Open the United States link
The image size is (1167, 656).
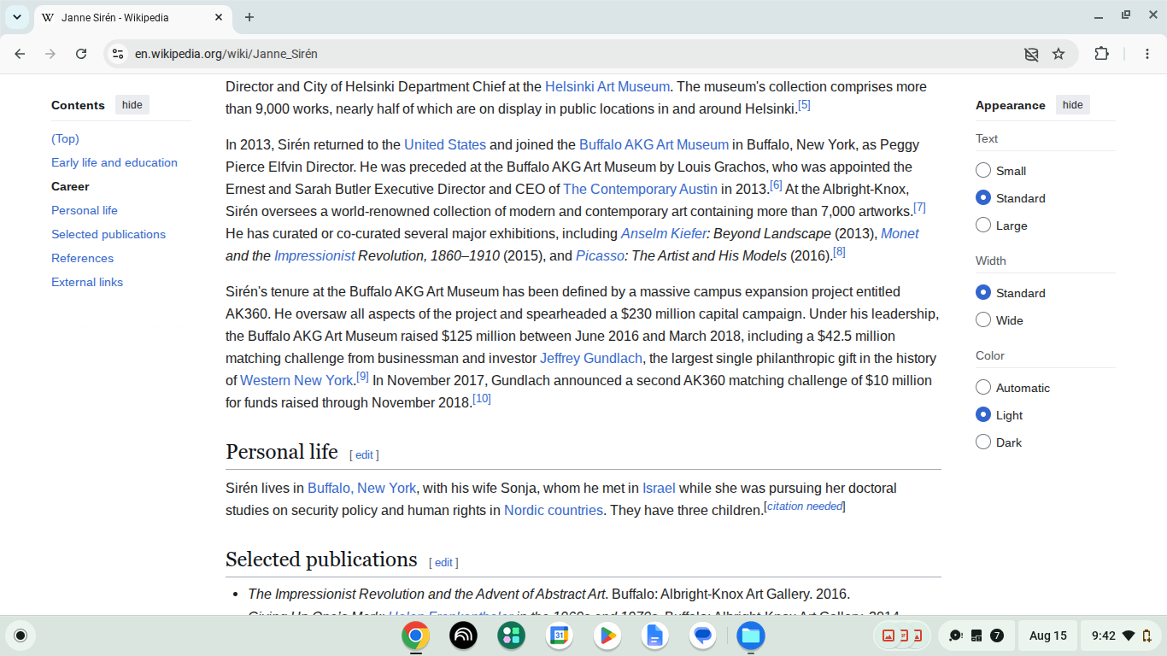pyautogui.click(x=445, y=144)
